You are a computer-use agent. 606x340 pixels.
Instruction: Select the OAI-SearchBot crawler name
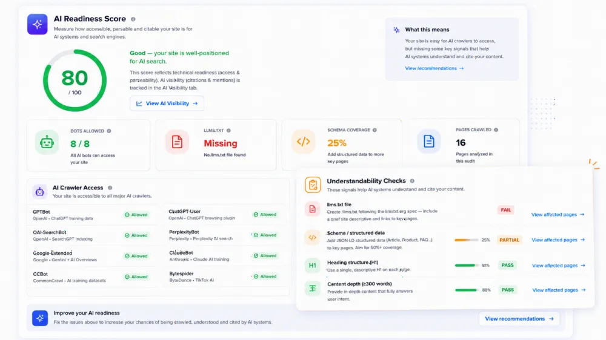click(x=50, y=232)
